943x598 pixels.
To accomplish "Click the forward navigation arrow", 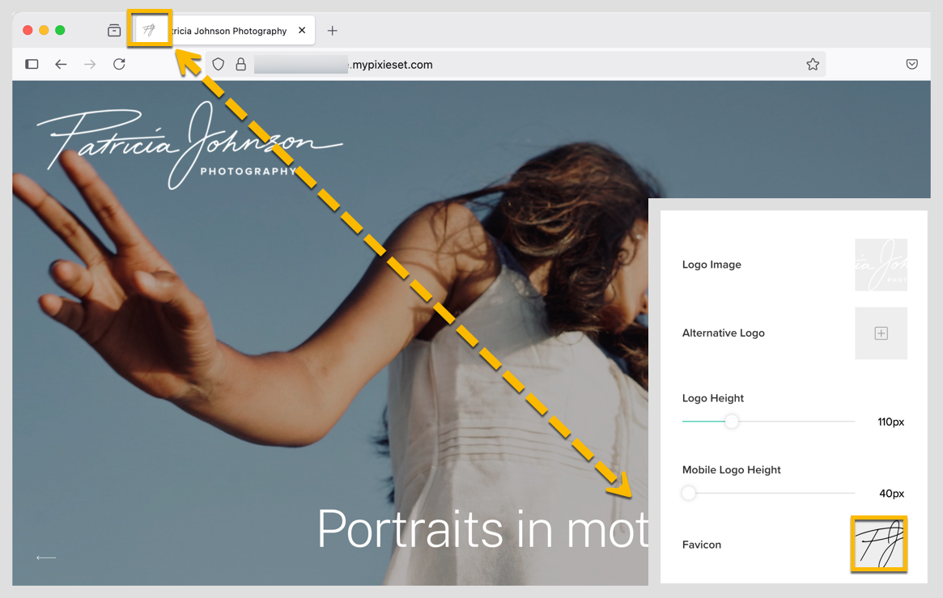I will point(90,64).
